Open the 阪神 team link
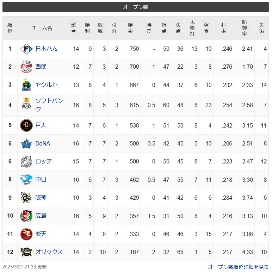 41,198
